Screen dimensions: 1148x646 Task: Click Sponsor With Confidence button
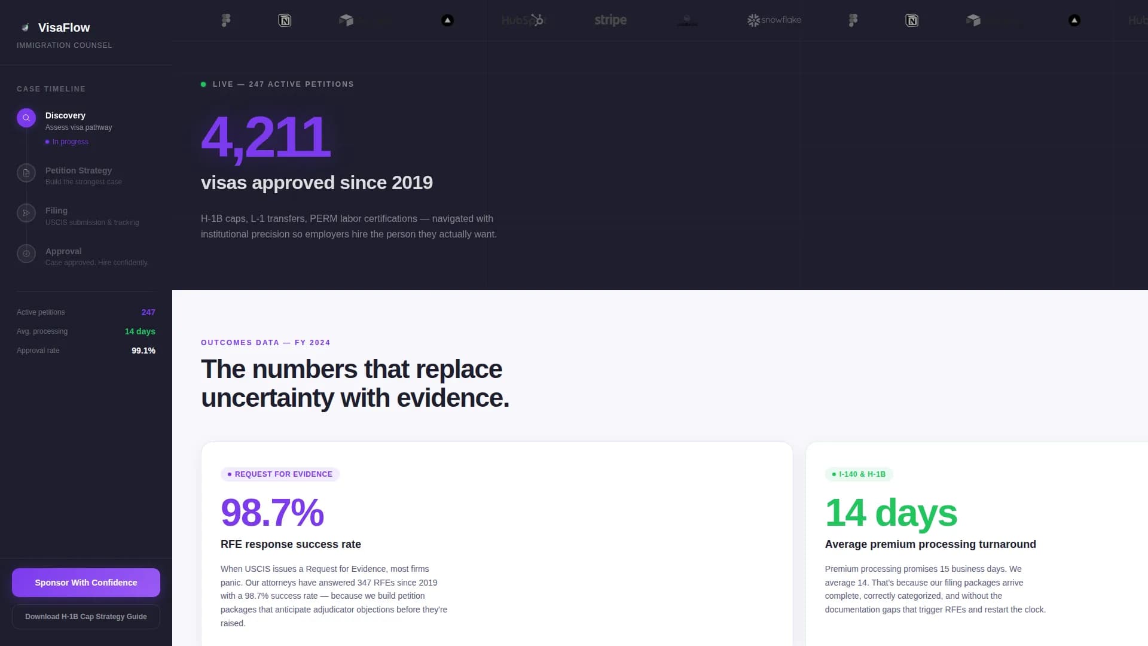(86, 583)
